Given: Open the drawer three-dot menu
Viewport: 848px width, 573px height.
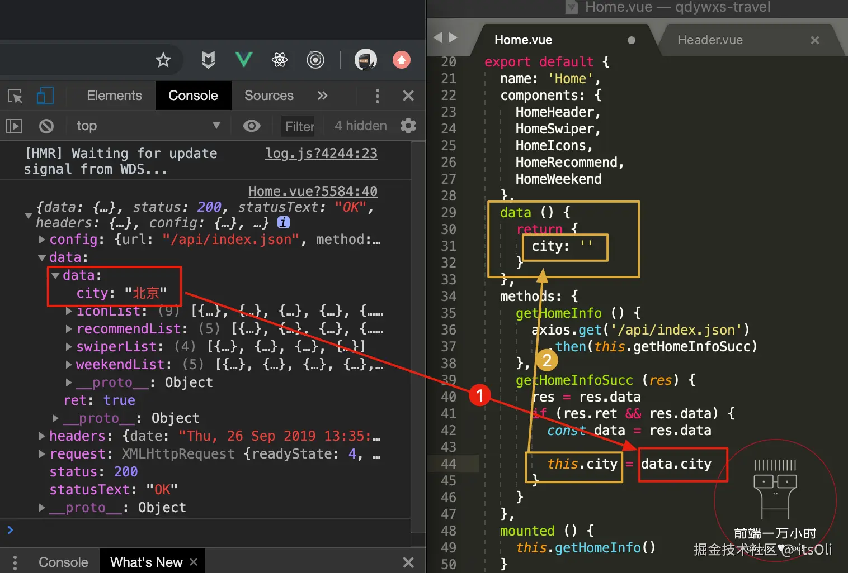Looking at the screenshot, I should [15, 562].
